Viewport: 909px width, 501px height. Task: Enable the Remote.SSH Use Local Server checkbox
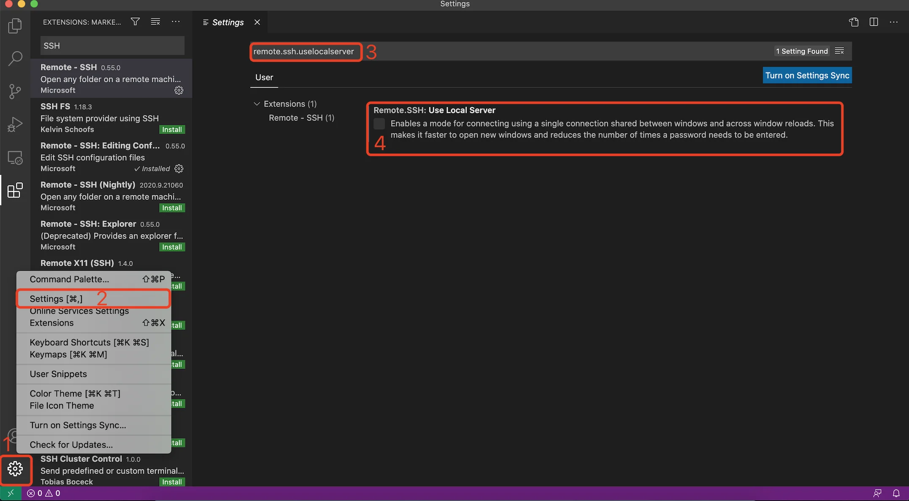(379, 124)
